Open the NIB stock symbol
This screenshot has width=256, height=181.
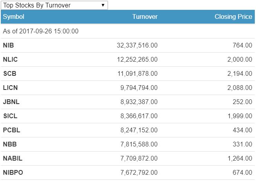9,46
